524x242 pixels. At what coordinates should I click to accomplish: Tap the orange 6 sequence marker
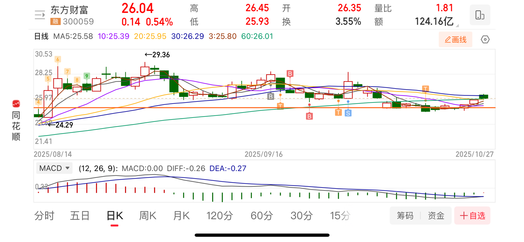58,59
